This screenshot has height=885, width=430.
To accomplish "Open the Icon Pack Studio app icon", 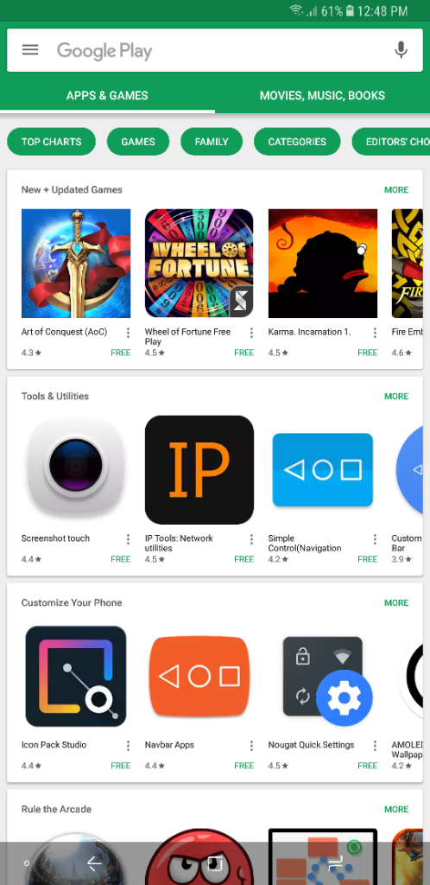I will coord(76,676).
